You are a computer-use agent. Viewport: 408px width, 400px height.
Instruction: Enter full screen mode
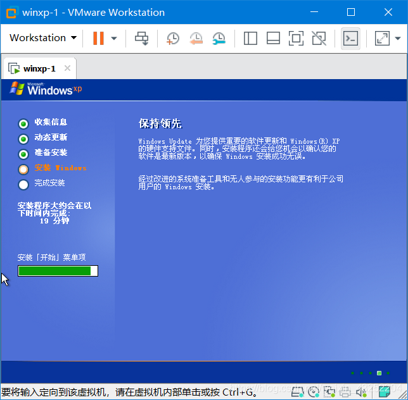click(296, 38)
